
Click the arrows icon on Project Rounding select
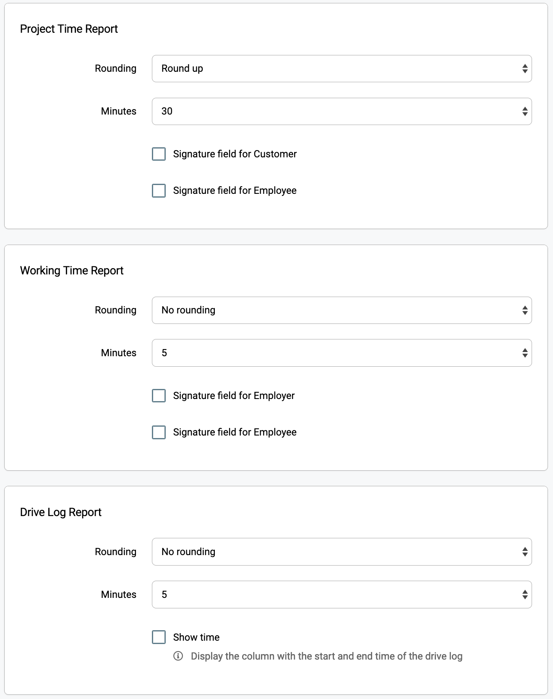[x=524, y=69]
